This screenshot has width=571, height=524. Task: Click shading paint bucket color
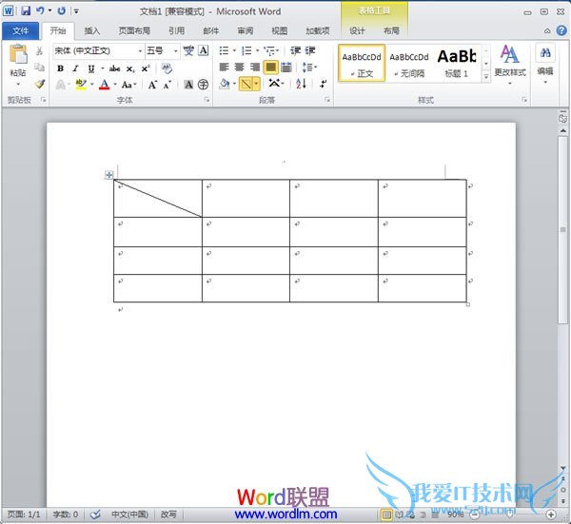pyautogui.click(x=225, y=84)
